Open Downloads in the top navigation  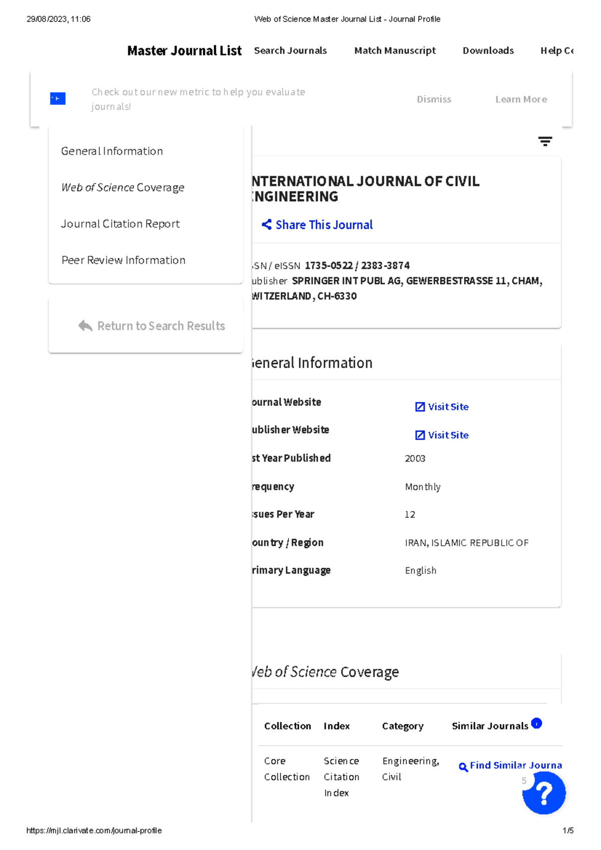click(488, 51)
